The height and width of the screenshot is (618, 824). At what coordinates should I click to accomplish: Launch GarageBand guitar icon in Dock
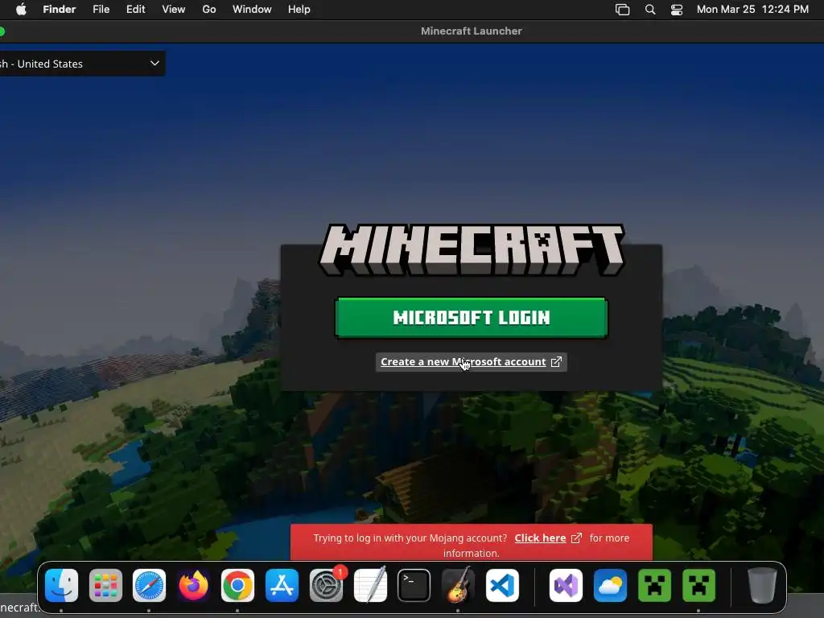tap(458, 585)
